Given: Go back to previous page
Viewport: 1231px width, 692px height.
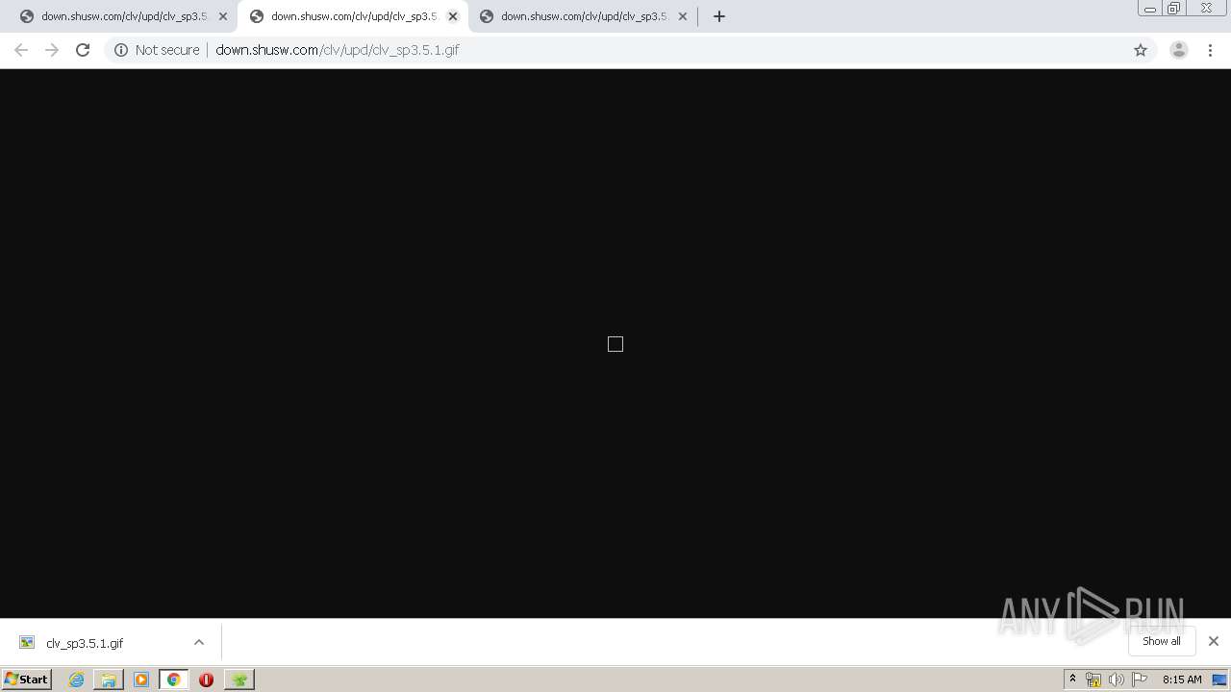Looking at the screenshot, I should (21, 50).
